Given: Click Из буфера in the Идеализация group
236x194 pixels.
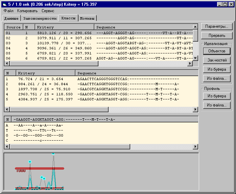Looking at the screenshot, I should [216, 69].
